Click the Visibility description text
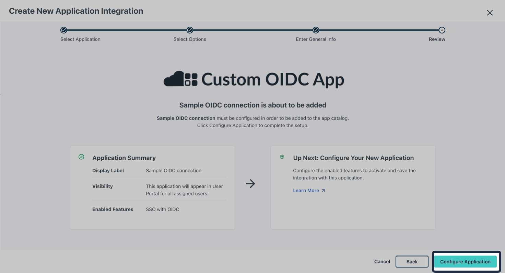Screen dimensions: 505x273 point(185,190)
